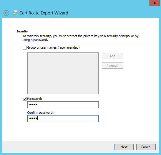The height and width of the screenshot is (155, 161).
Task: Click the Remove button
Action: pos(112,66)
